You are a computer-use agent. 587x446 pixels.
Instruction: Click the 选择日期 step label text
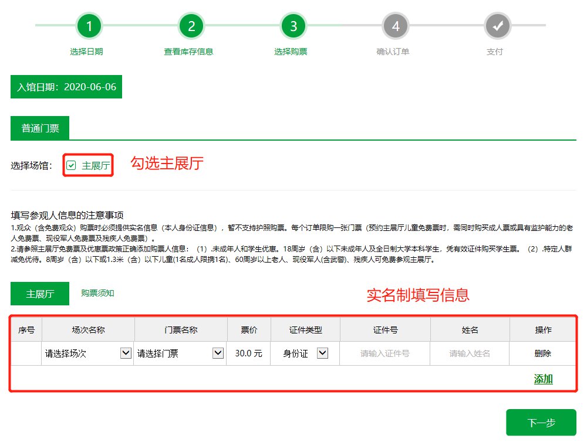[86, 52]
